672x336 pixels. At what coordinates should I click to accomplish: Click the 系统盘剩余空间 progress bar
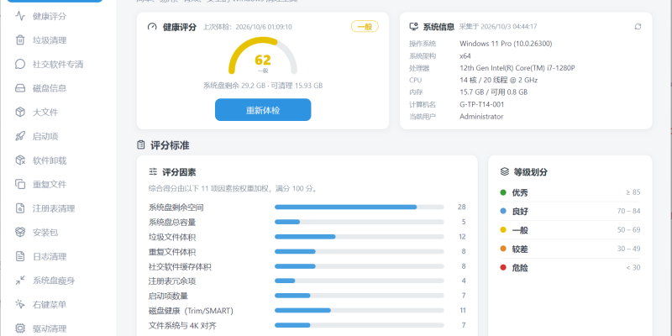360,207
